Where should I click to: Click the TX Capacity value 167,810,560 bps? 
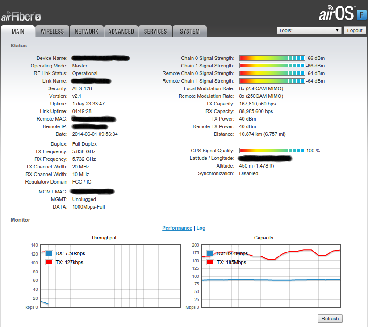click(257, 104)
